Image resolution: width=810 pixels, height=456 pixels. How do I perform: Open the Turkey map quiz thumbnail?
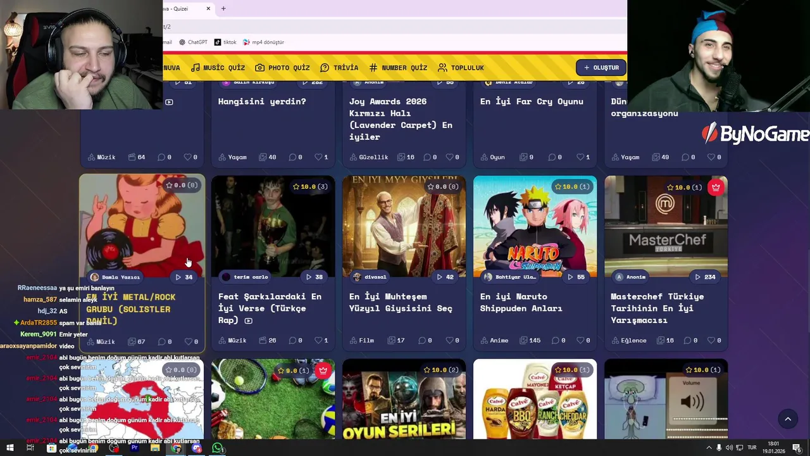[x=142, y=399]
